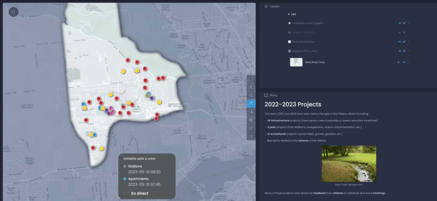Image resolution: width=437 pixels, height=201 pixels.
Task: Click the blue Apartments dot in popup
Action: (x=125, y=179)
